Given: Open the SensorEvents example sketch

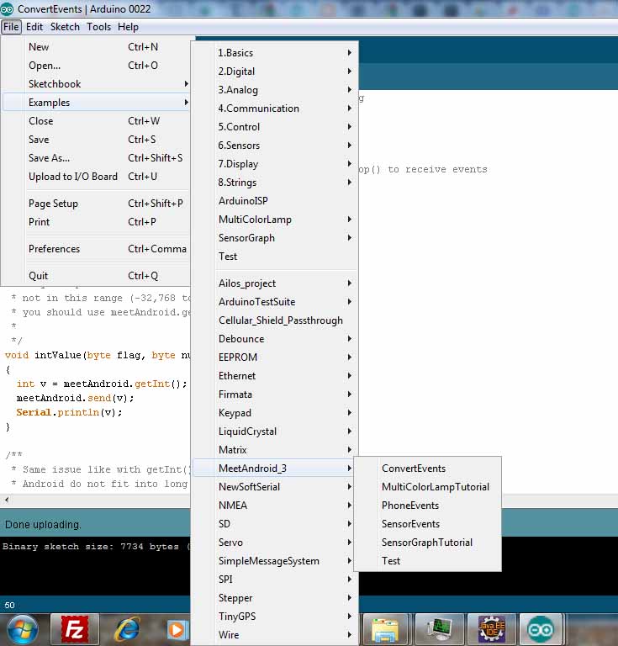Looking at the screenshot, I should [x=428, y=524].
